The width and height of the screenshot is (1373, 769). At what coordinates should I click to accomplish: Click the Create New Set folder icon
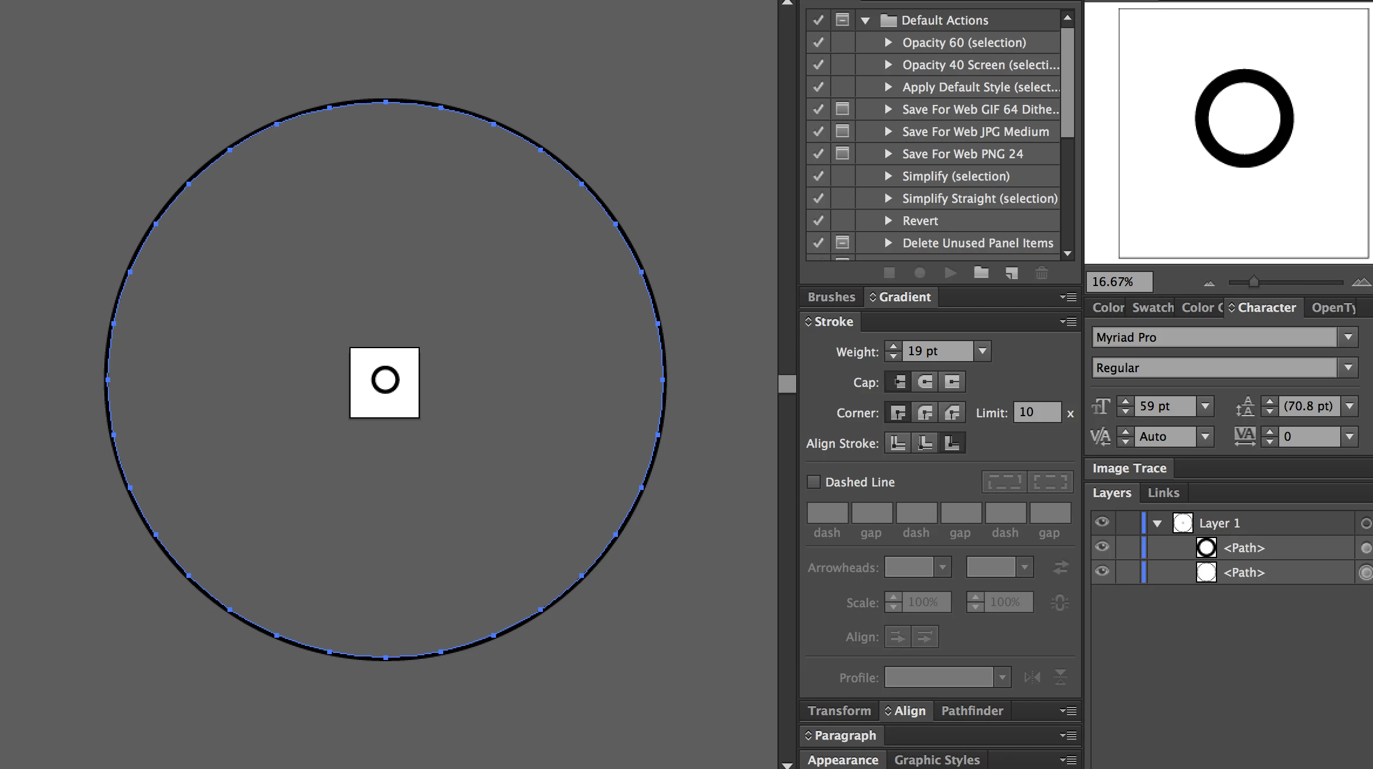coord(981,273)
